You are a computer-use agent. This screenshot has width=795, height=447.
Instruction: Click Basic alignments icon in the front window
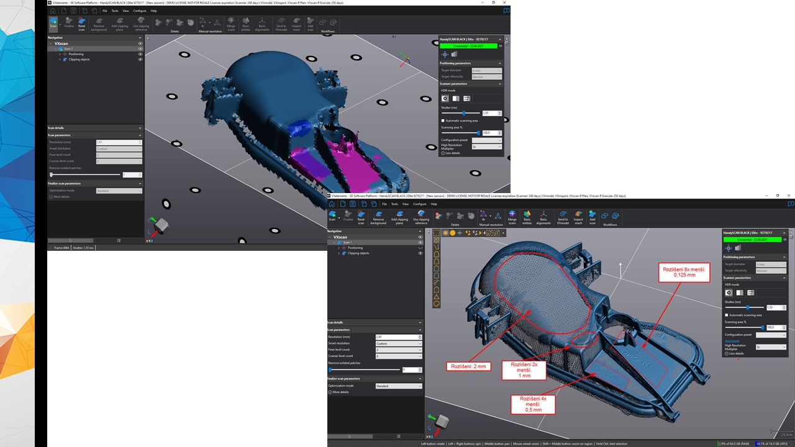pyautogui.click(x=543, y=215)
